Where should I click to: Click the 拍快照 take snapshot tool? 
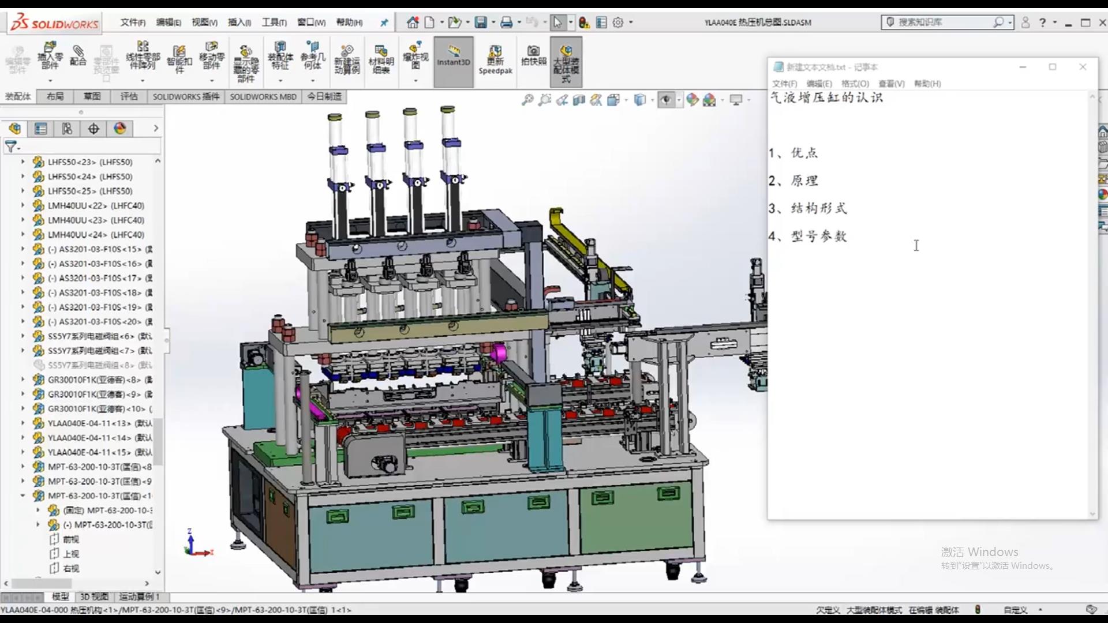point(534,56)
